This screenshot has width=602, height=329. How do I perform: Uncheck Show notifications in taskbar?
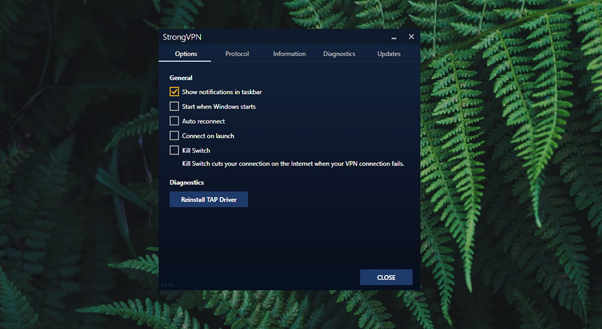175,91
